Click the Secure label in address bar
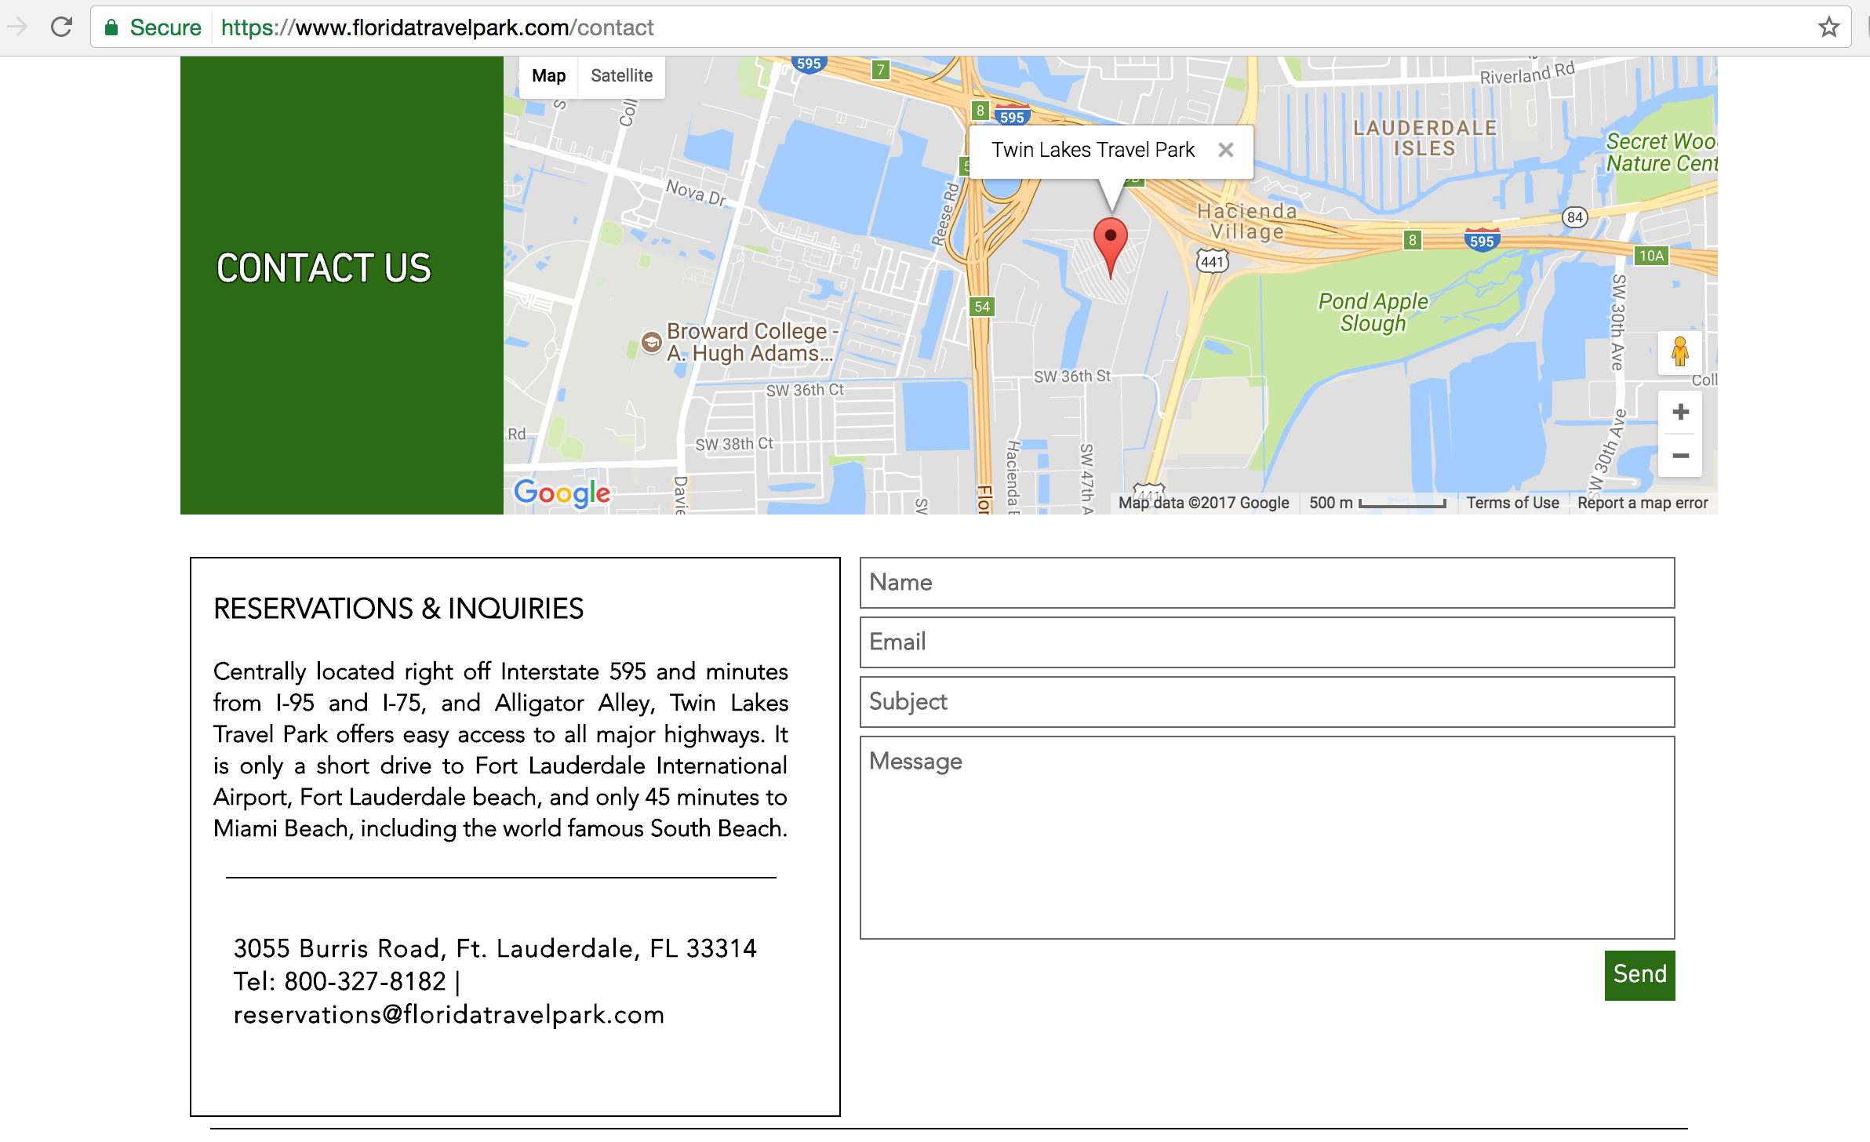This screenshot has width=1870, height=1142. [166, 27]
